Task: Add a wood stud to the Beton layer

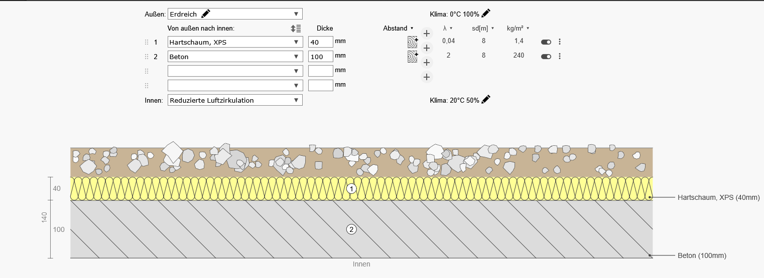Action: pos(413,57)
